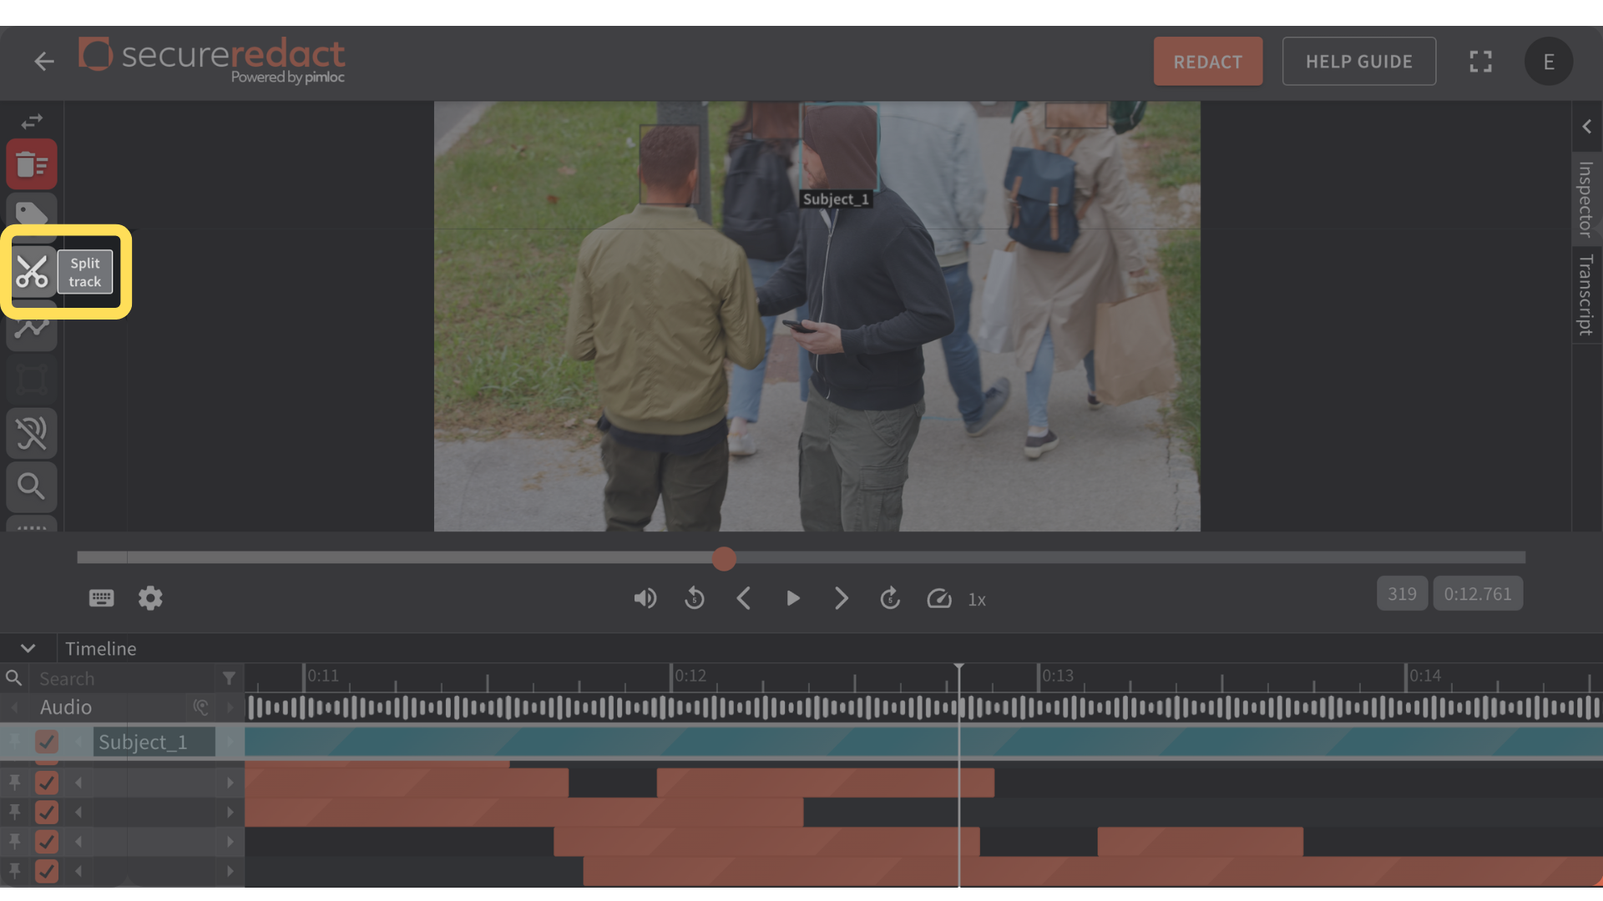Image resolution: width=1603 pixels, height=901 pixels.
Task: Click the delete tracks trash icon
Action: click(33, 164)
